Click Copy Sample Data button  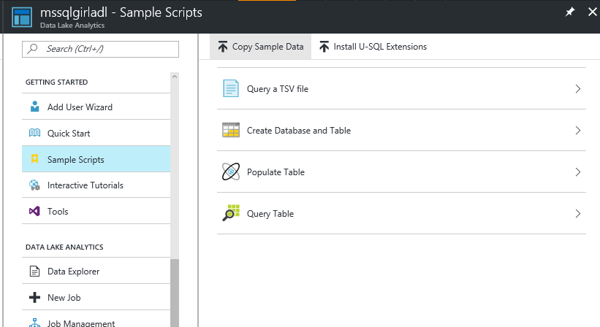(x=261, y=47)
